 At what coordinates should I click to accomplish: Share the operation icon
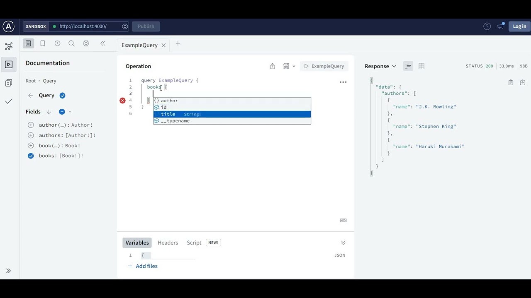(273, 66)
